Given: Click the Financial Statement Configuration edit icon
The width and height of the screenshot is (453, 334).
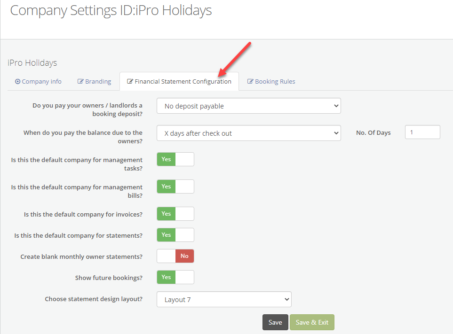Looking at the screenshot, I should (x=130, y=82).
